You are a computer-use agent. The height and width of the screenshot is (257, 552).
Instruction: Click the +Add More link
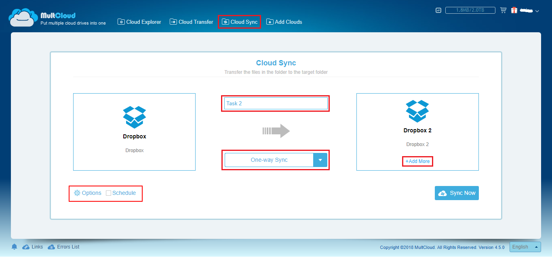click(417, 161)
